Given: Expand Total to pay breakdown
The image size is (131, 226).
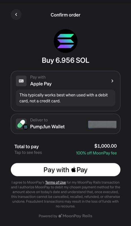Looking at the screenshot, I should [x=27, y=147].
